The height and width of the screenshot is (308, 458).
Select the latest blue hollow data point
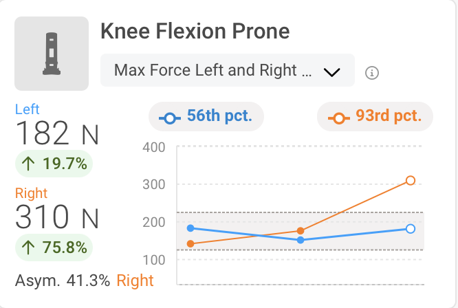411,229
